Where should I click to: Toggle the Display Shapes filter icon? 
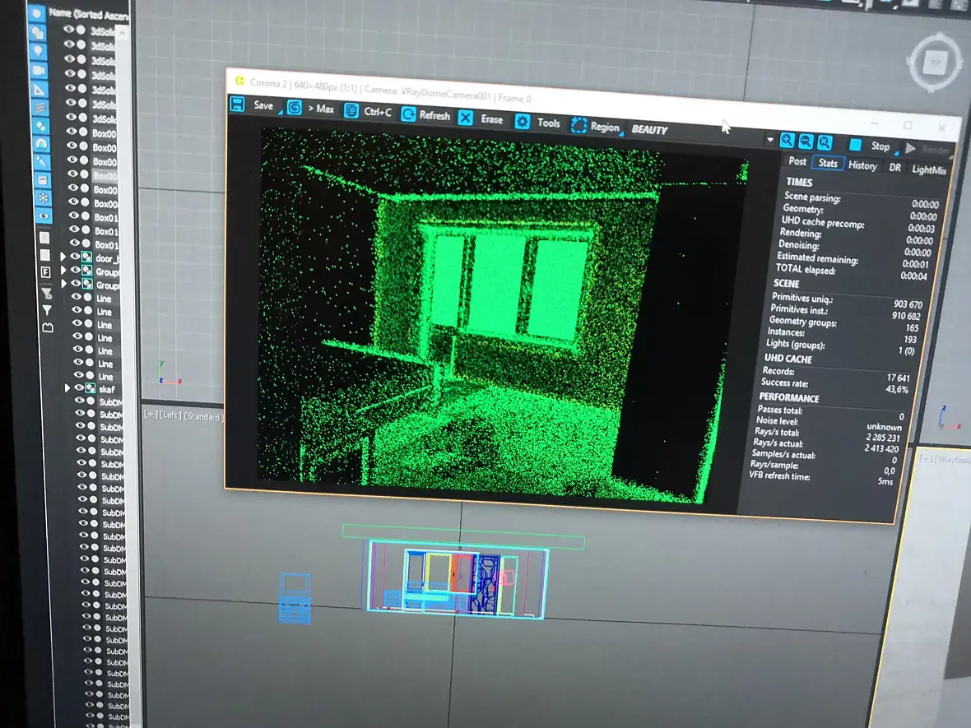tap(37, 32)
